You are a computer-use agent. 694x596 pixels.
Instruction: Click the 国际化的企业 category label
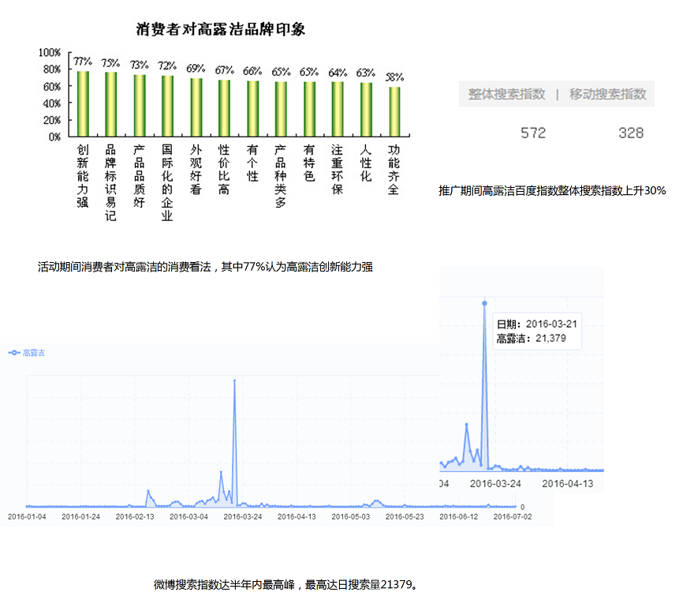(167, 182)
